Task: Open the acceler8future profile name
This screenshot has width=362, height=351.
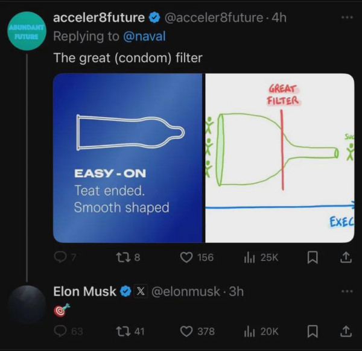Action: [x=98, y=17]
